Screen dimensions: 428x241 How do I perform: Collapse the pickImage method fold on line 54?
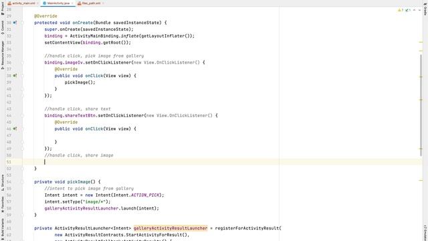(x=22, y=181)
